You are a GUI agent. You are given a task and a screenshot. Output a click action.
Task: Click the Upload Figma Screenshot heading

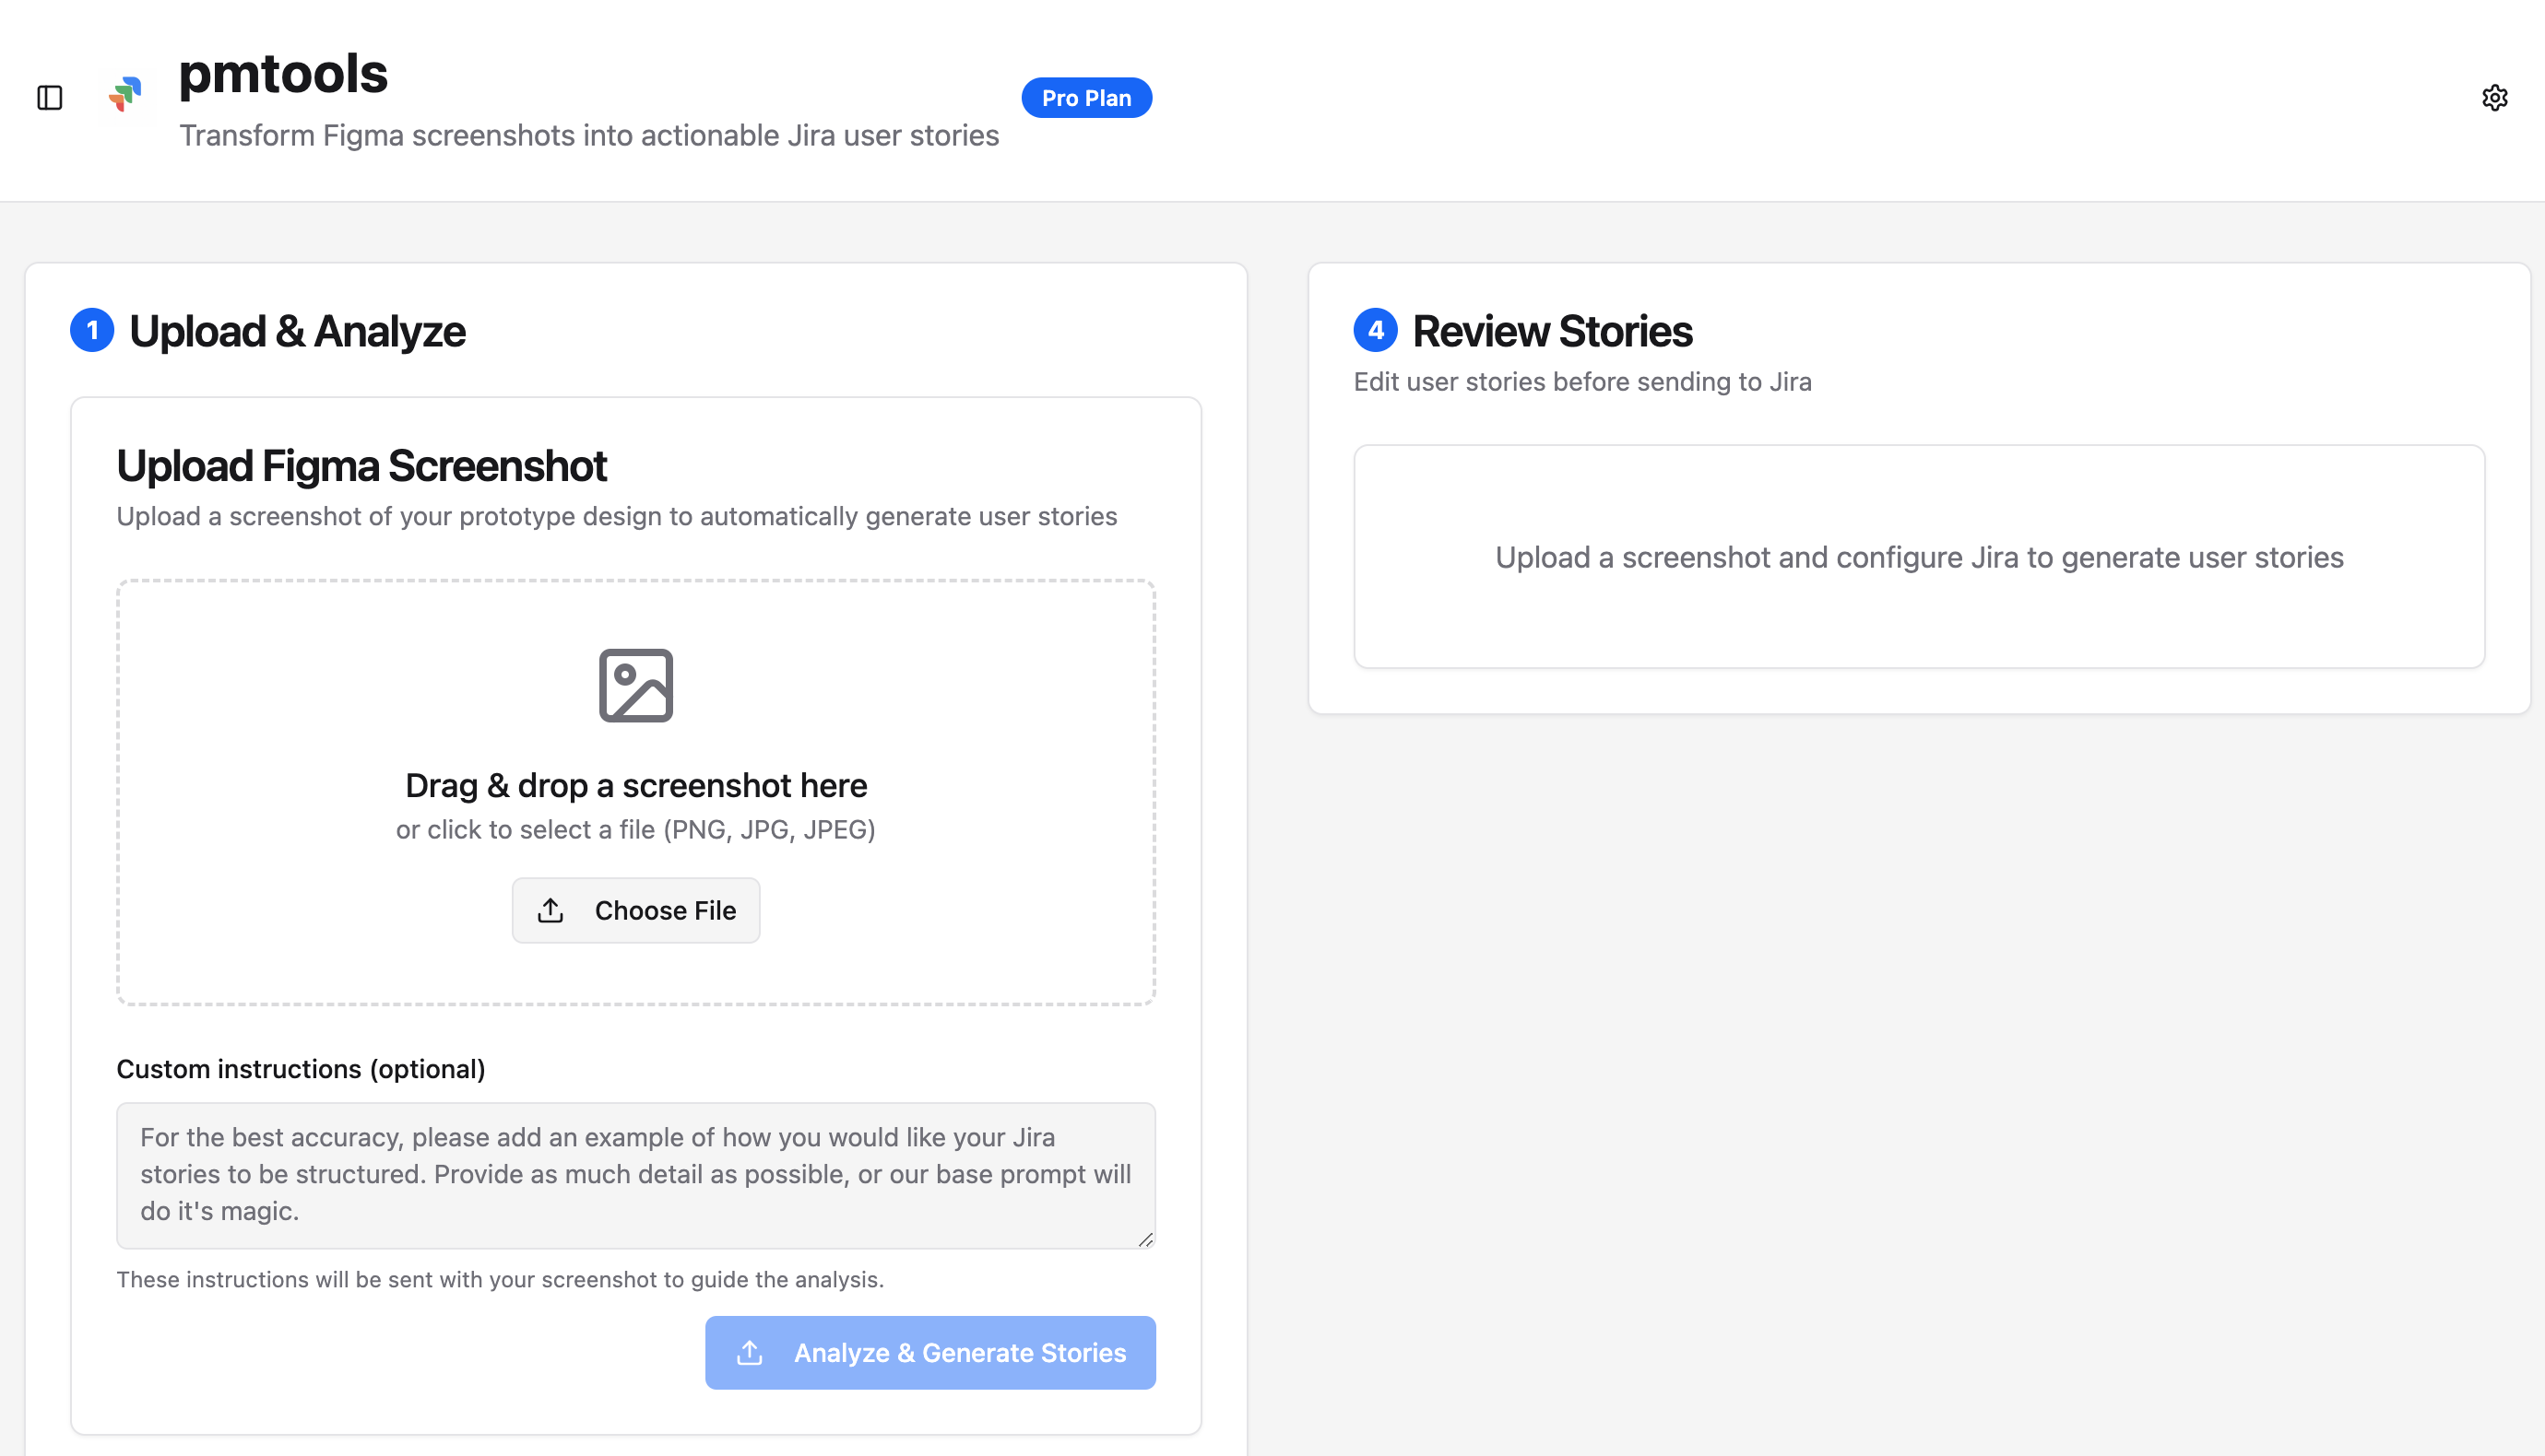point(361,466)
